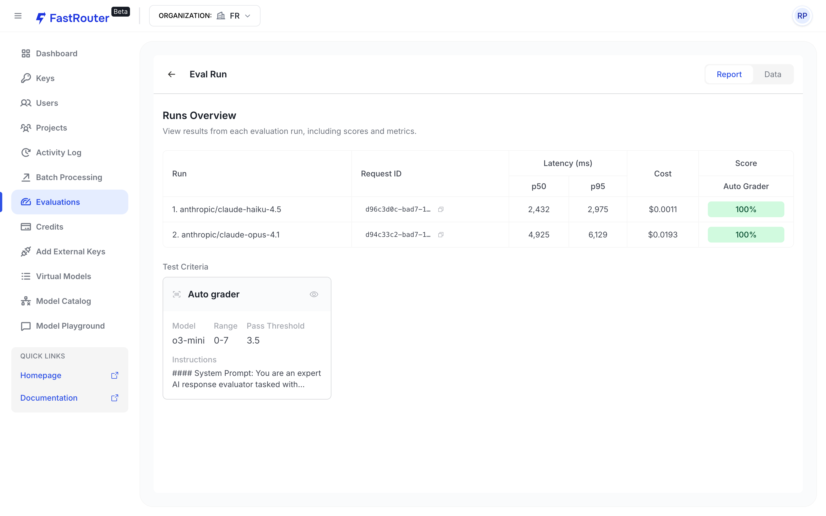Copy the claude-haiku-4.5 request ID

pyautogui.click(x=441, y=209)
